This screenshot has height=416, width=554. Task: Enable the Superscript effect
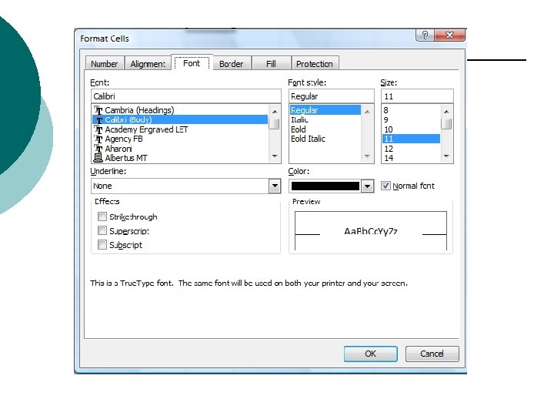(x=102, y=230)
